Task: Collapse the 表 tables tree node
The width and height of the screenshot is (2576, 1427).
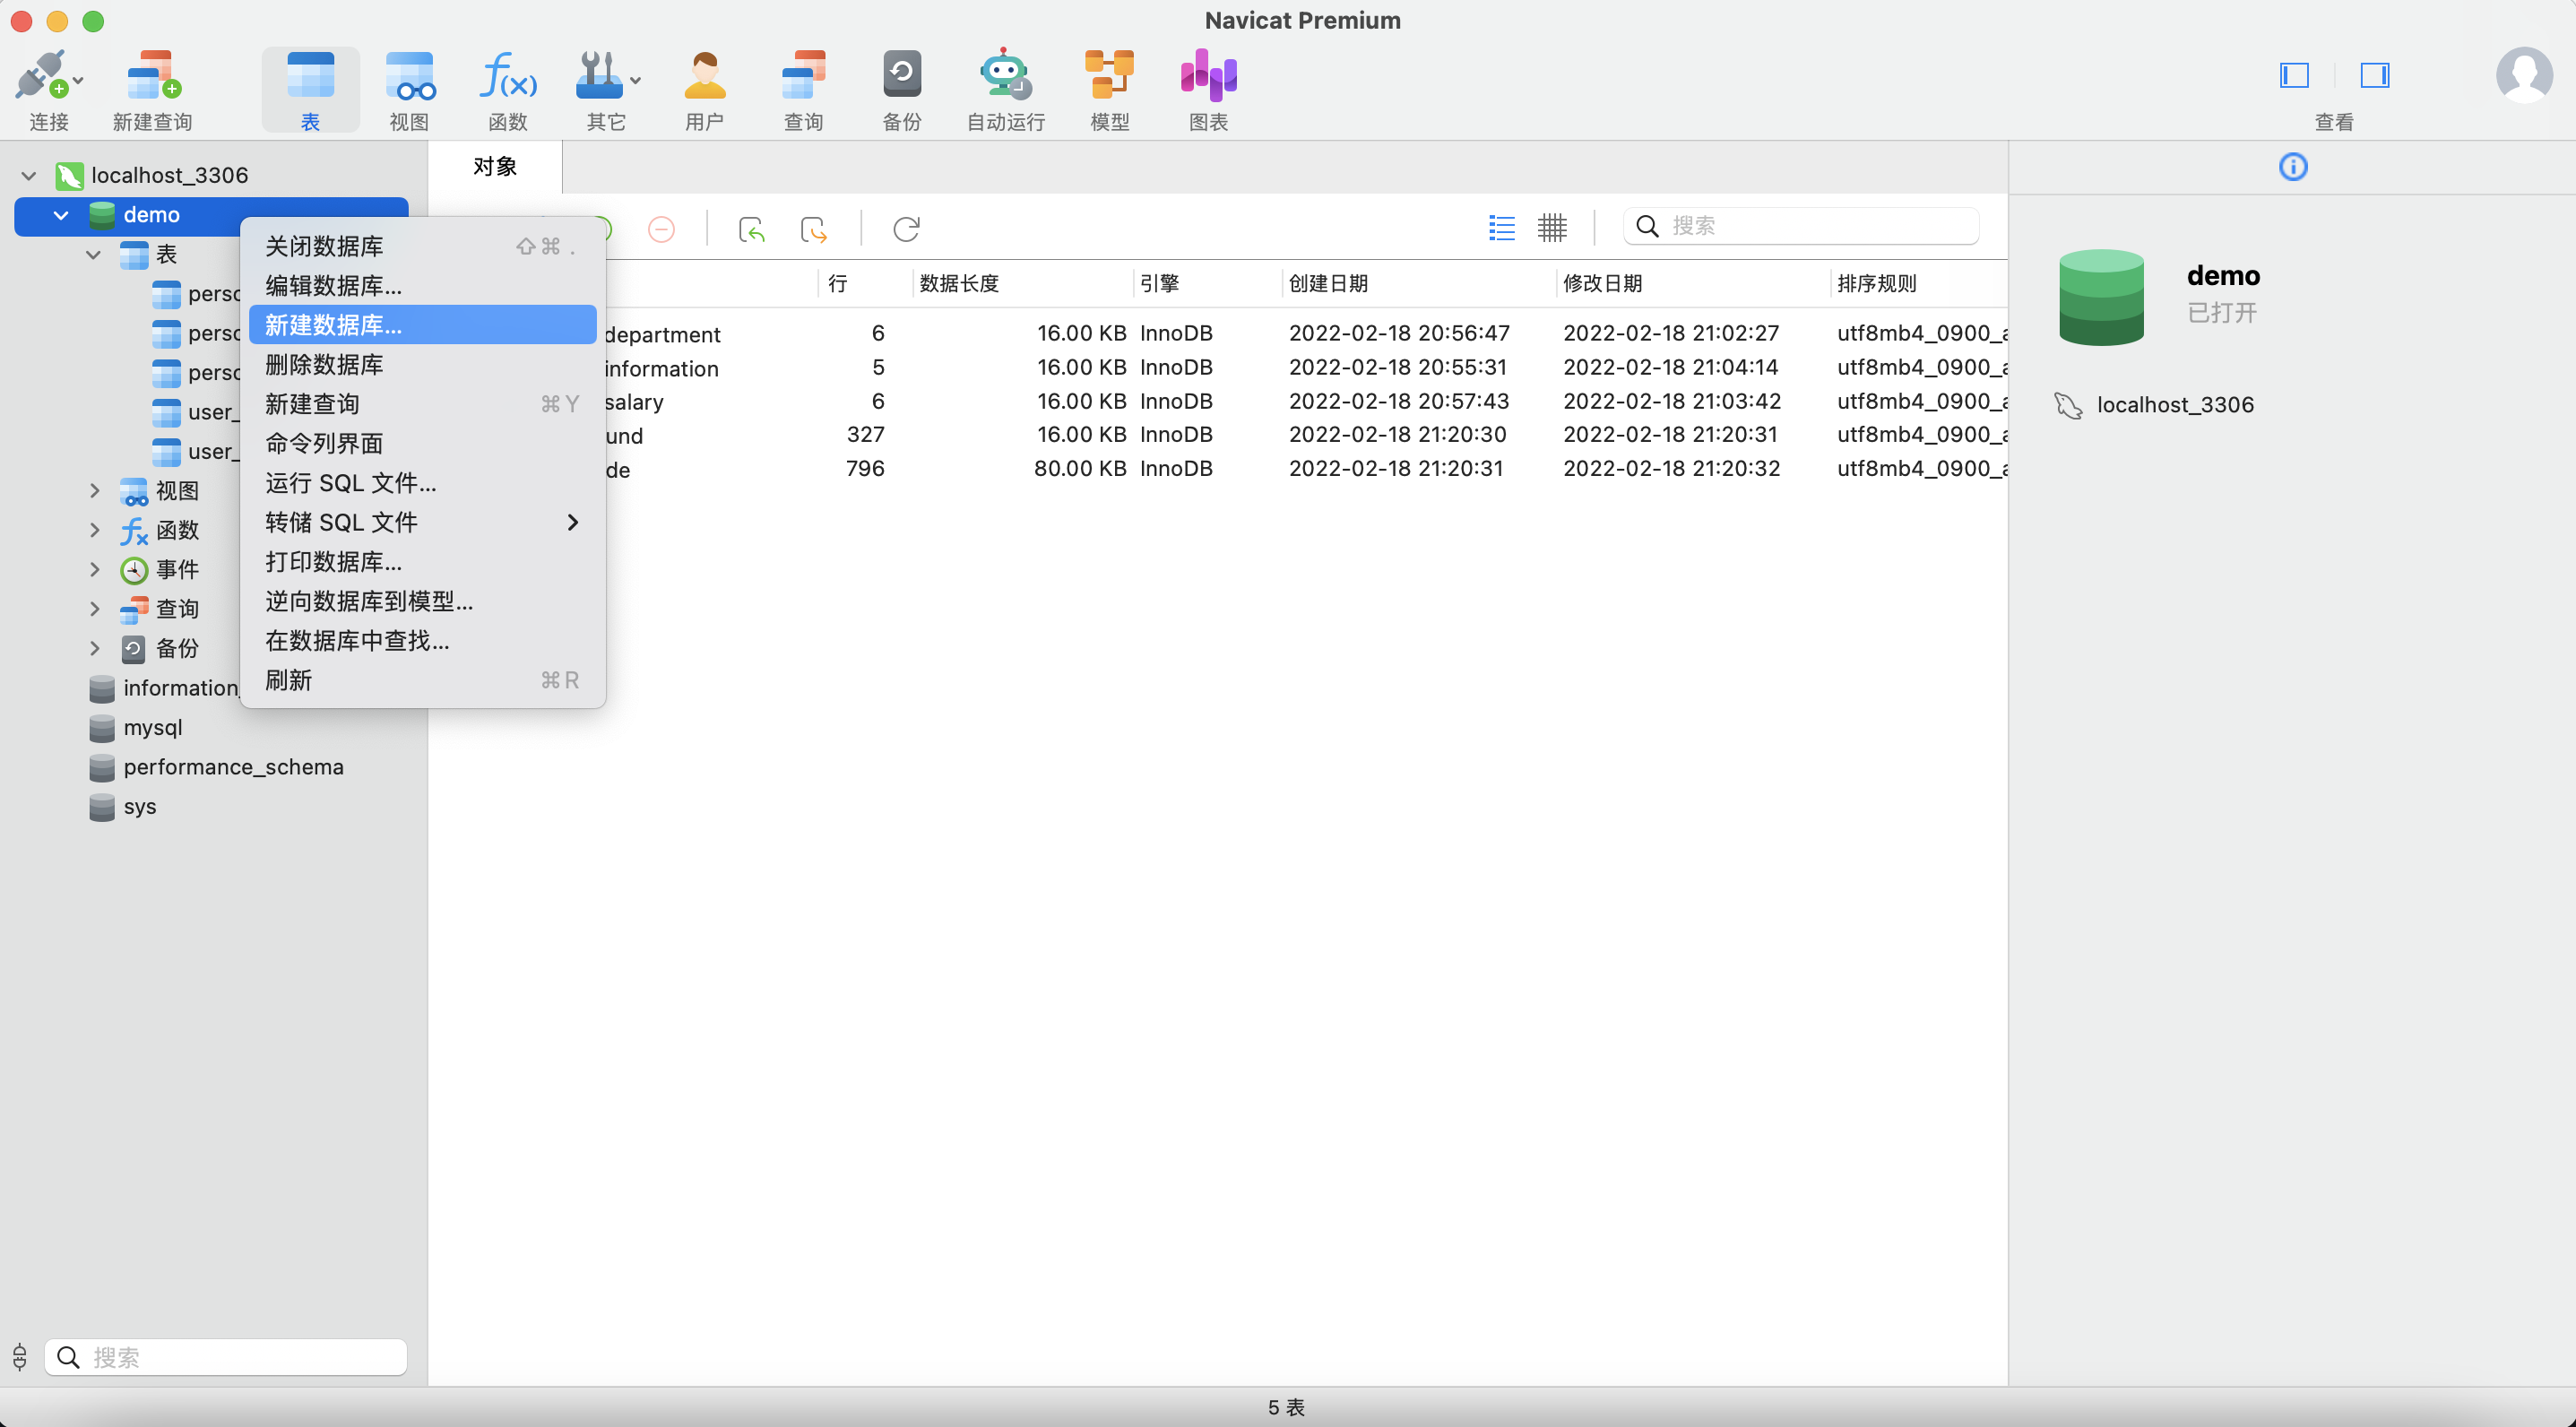Action: click(x=93, y=255)
